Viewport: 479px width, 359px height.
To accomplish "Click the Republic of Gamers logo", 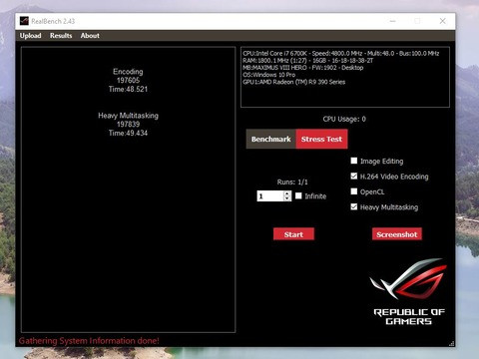I will point(409,292).
